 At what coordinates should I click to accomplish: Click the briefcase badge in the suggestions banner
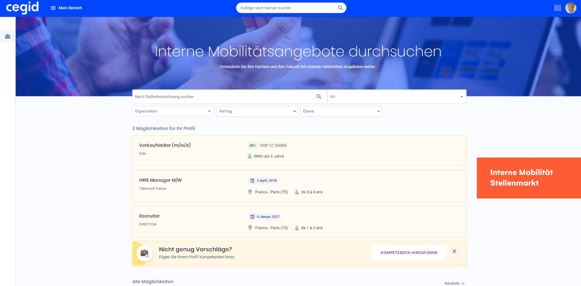coord(145,253)
